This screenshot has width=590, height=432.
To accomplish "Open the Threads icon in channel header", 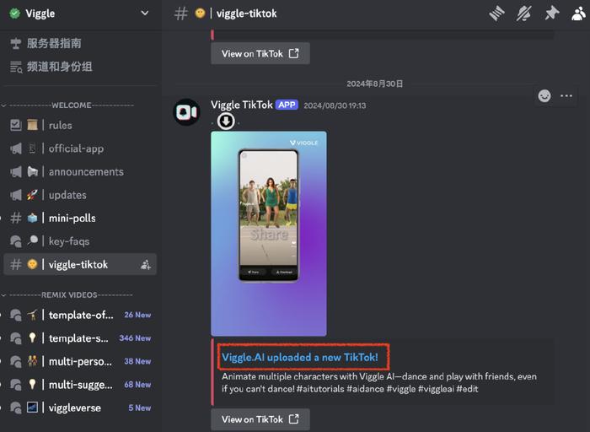I will pyautogui.click(x=496, y=14).
